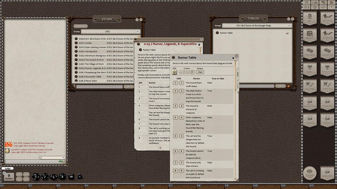Viewport: 337px width, 189px height.
Task: Click the Chat output button in Rumor Table
Action: [x=200, y=72]
